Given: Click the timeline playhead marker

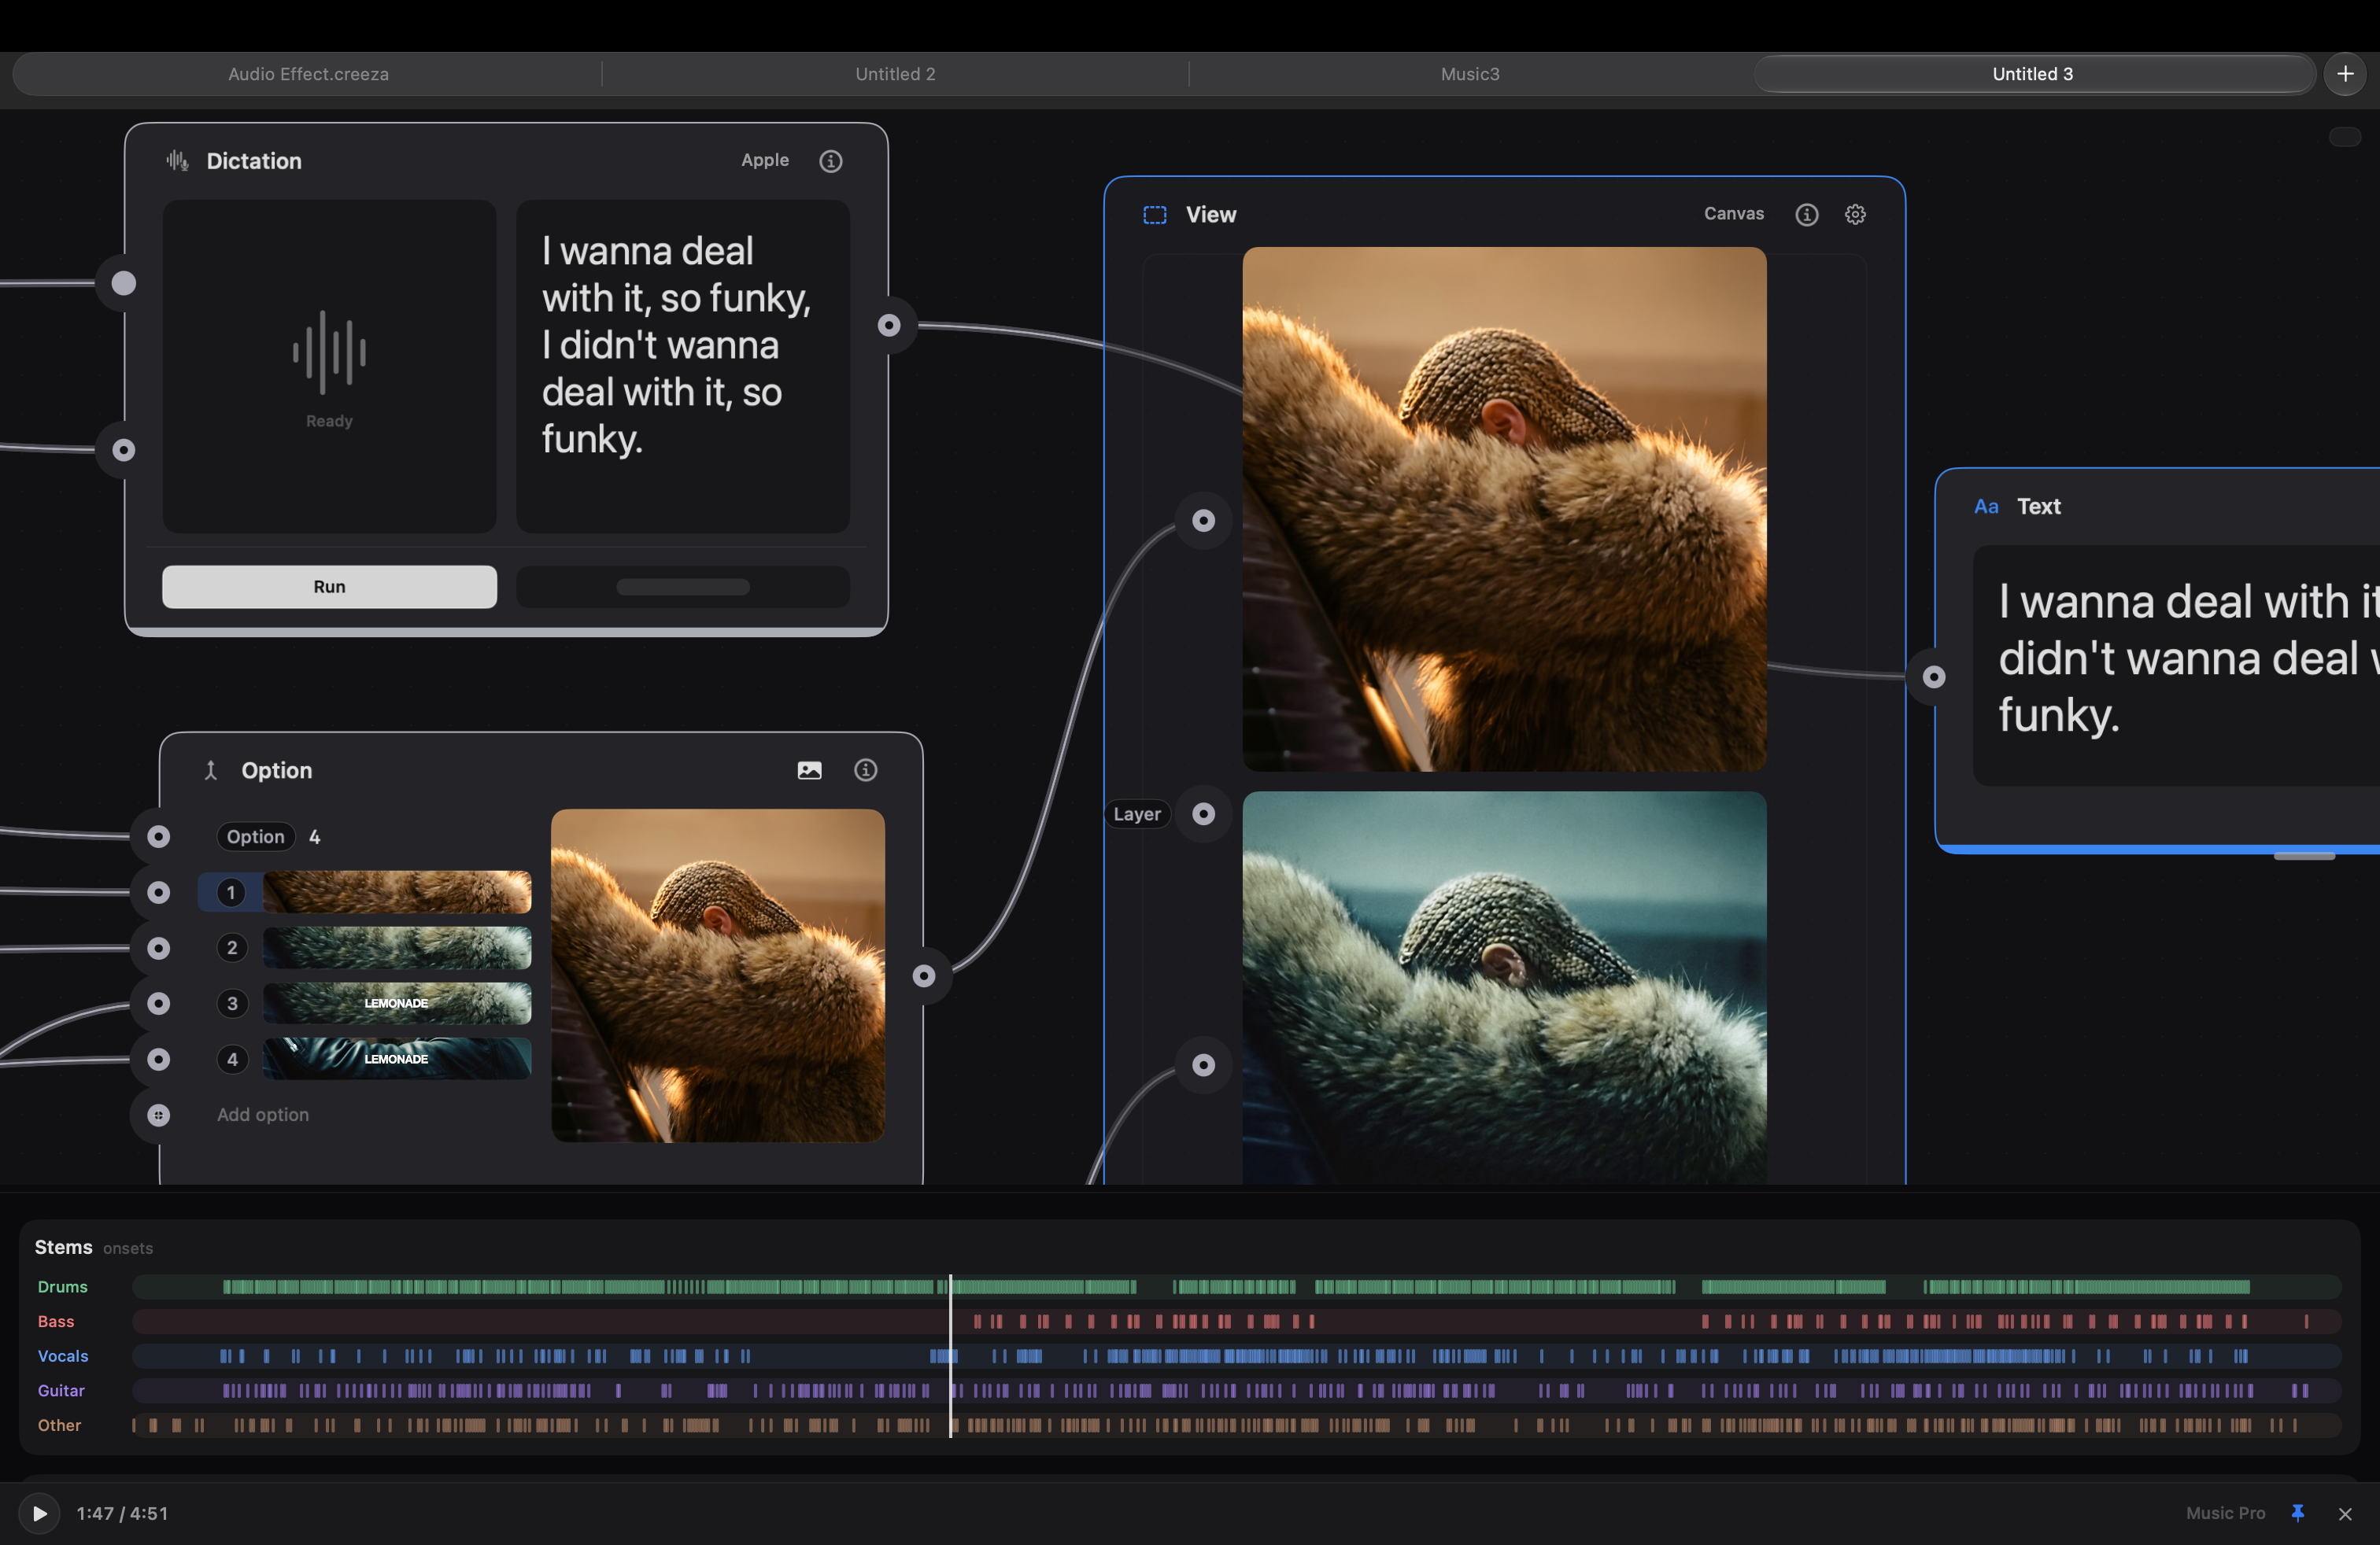Looking at the screenshot, I should [x=949, y=1356].
